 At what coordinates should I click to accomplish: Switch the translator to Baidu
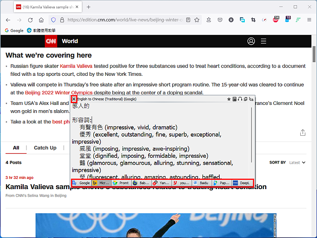[x=201, y=183]
